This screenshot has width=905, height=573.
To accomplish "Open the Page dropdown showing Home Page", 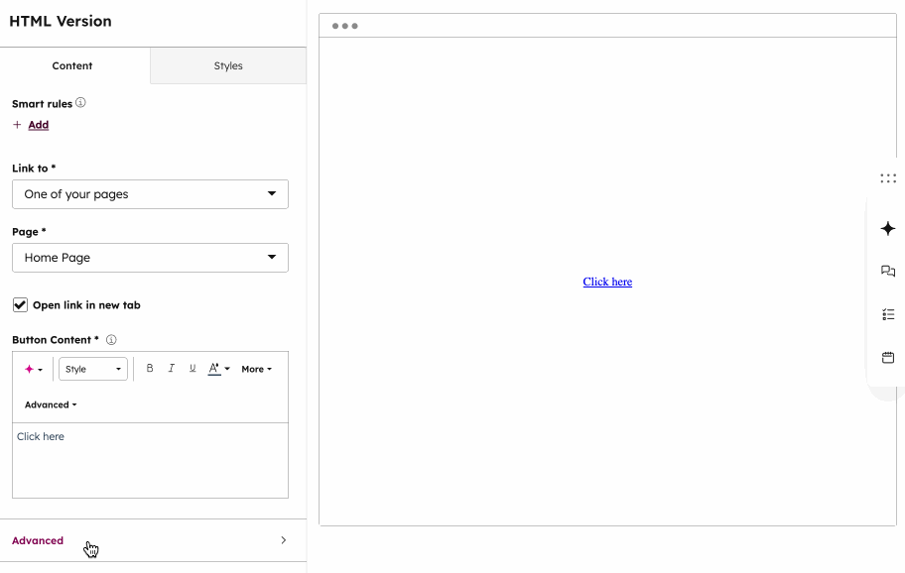I will 150,257.
